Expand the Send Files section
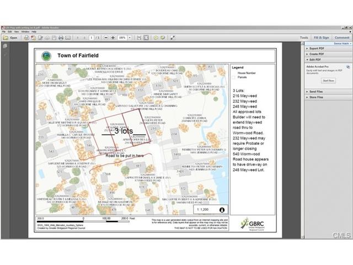353x265 pixels. click(316, 92)
